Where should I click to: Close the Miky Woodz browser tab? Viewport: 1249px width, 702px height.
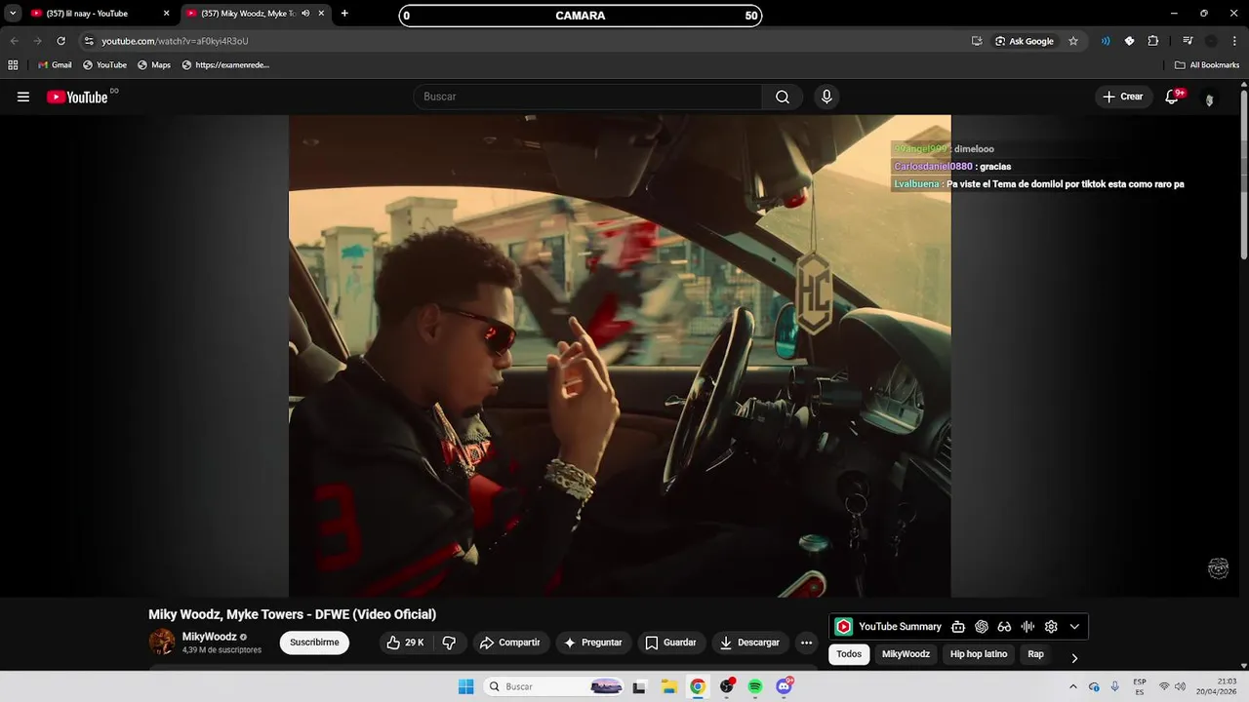[321, 14]
